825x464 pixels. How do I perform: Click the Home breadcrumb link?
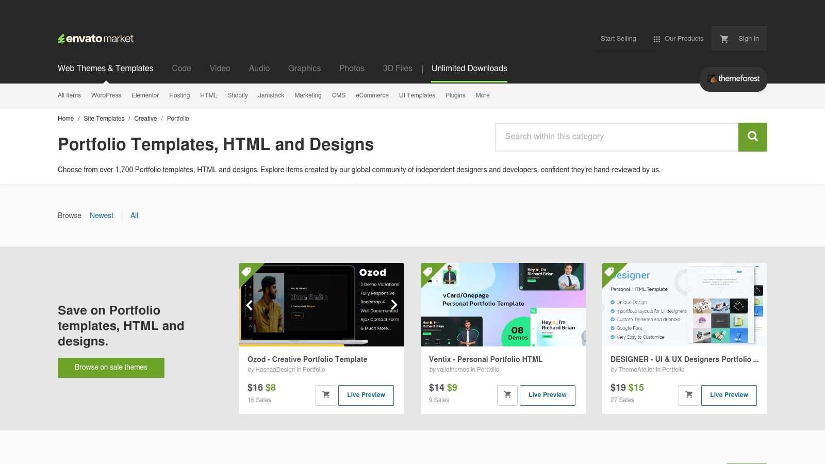click(x=65, y=119)
